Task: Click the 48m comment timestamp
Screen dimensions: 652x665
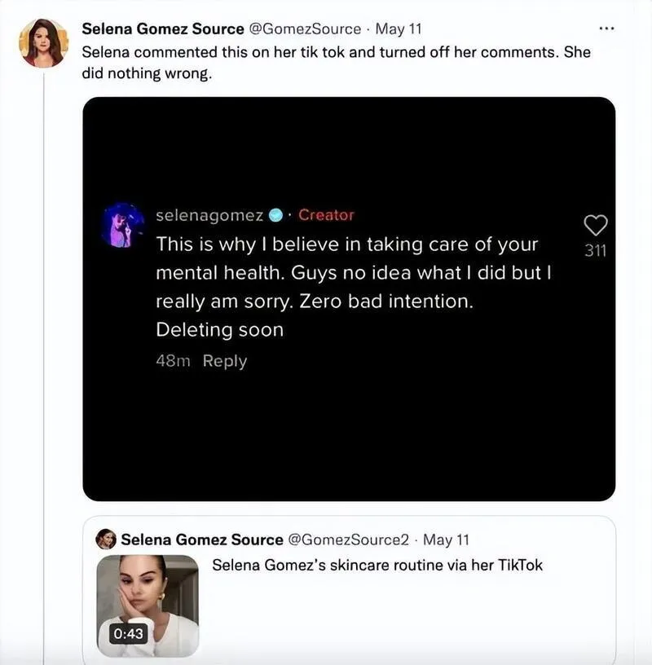Action: (173, 360)
